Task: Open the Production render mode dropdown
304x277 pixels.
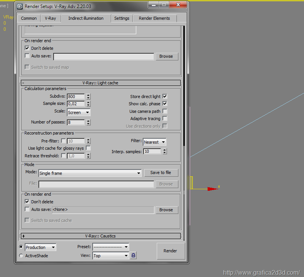Action: pos(41,247)
